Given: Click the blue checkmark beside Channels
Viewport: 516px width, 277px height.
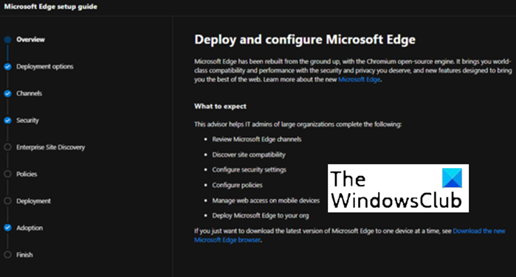Looking at the screenshot, I should (7, 94).
